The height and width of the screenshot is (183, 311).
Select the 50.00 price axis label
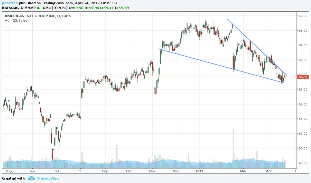(x=303, y=148)
